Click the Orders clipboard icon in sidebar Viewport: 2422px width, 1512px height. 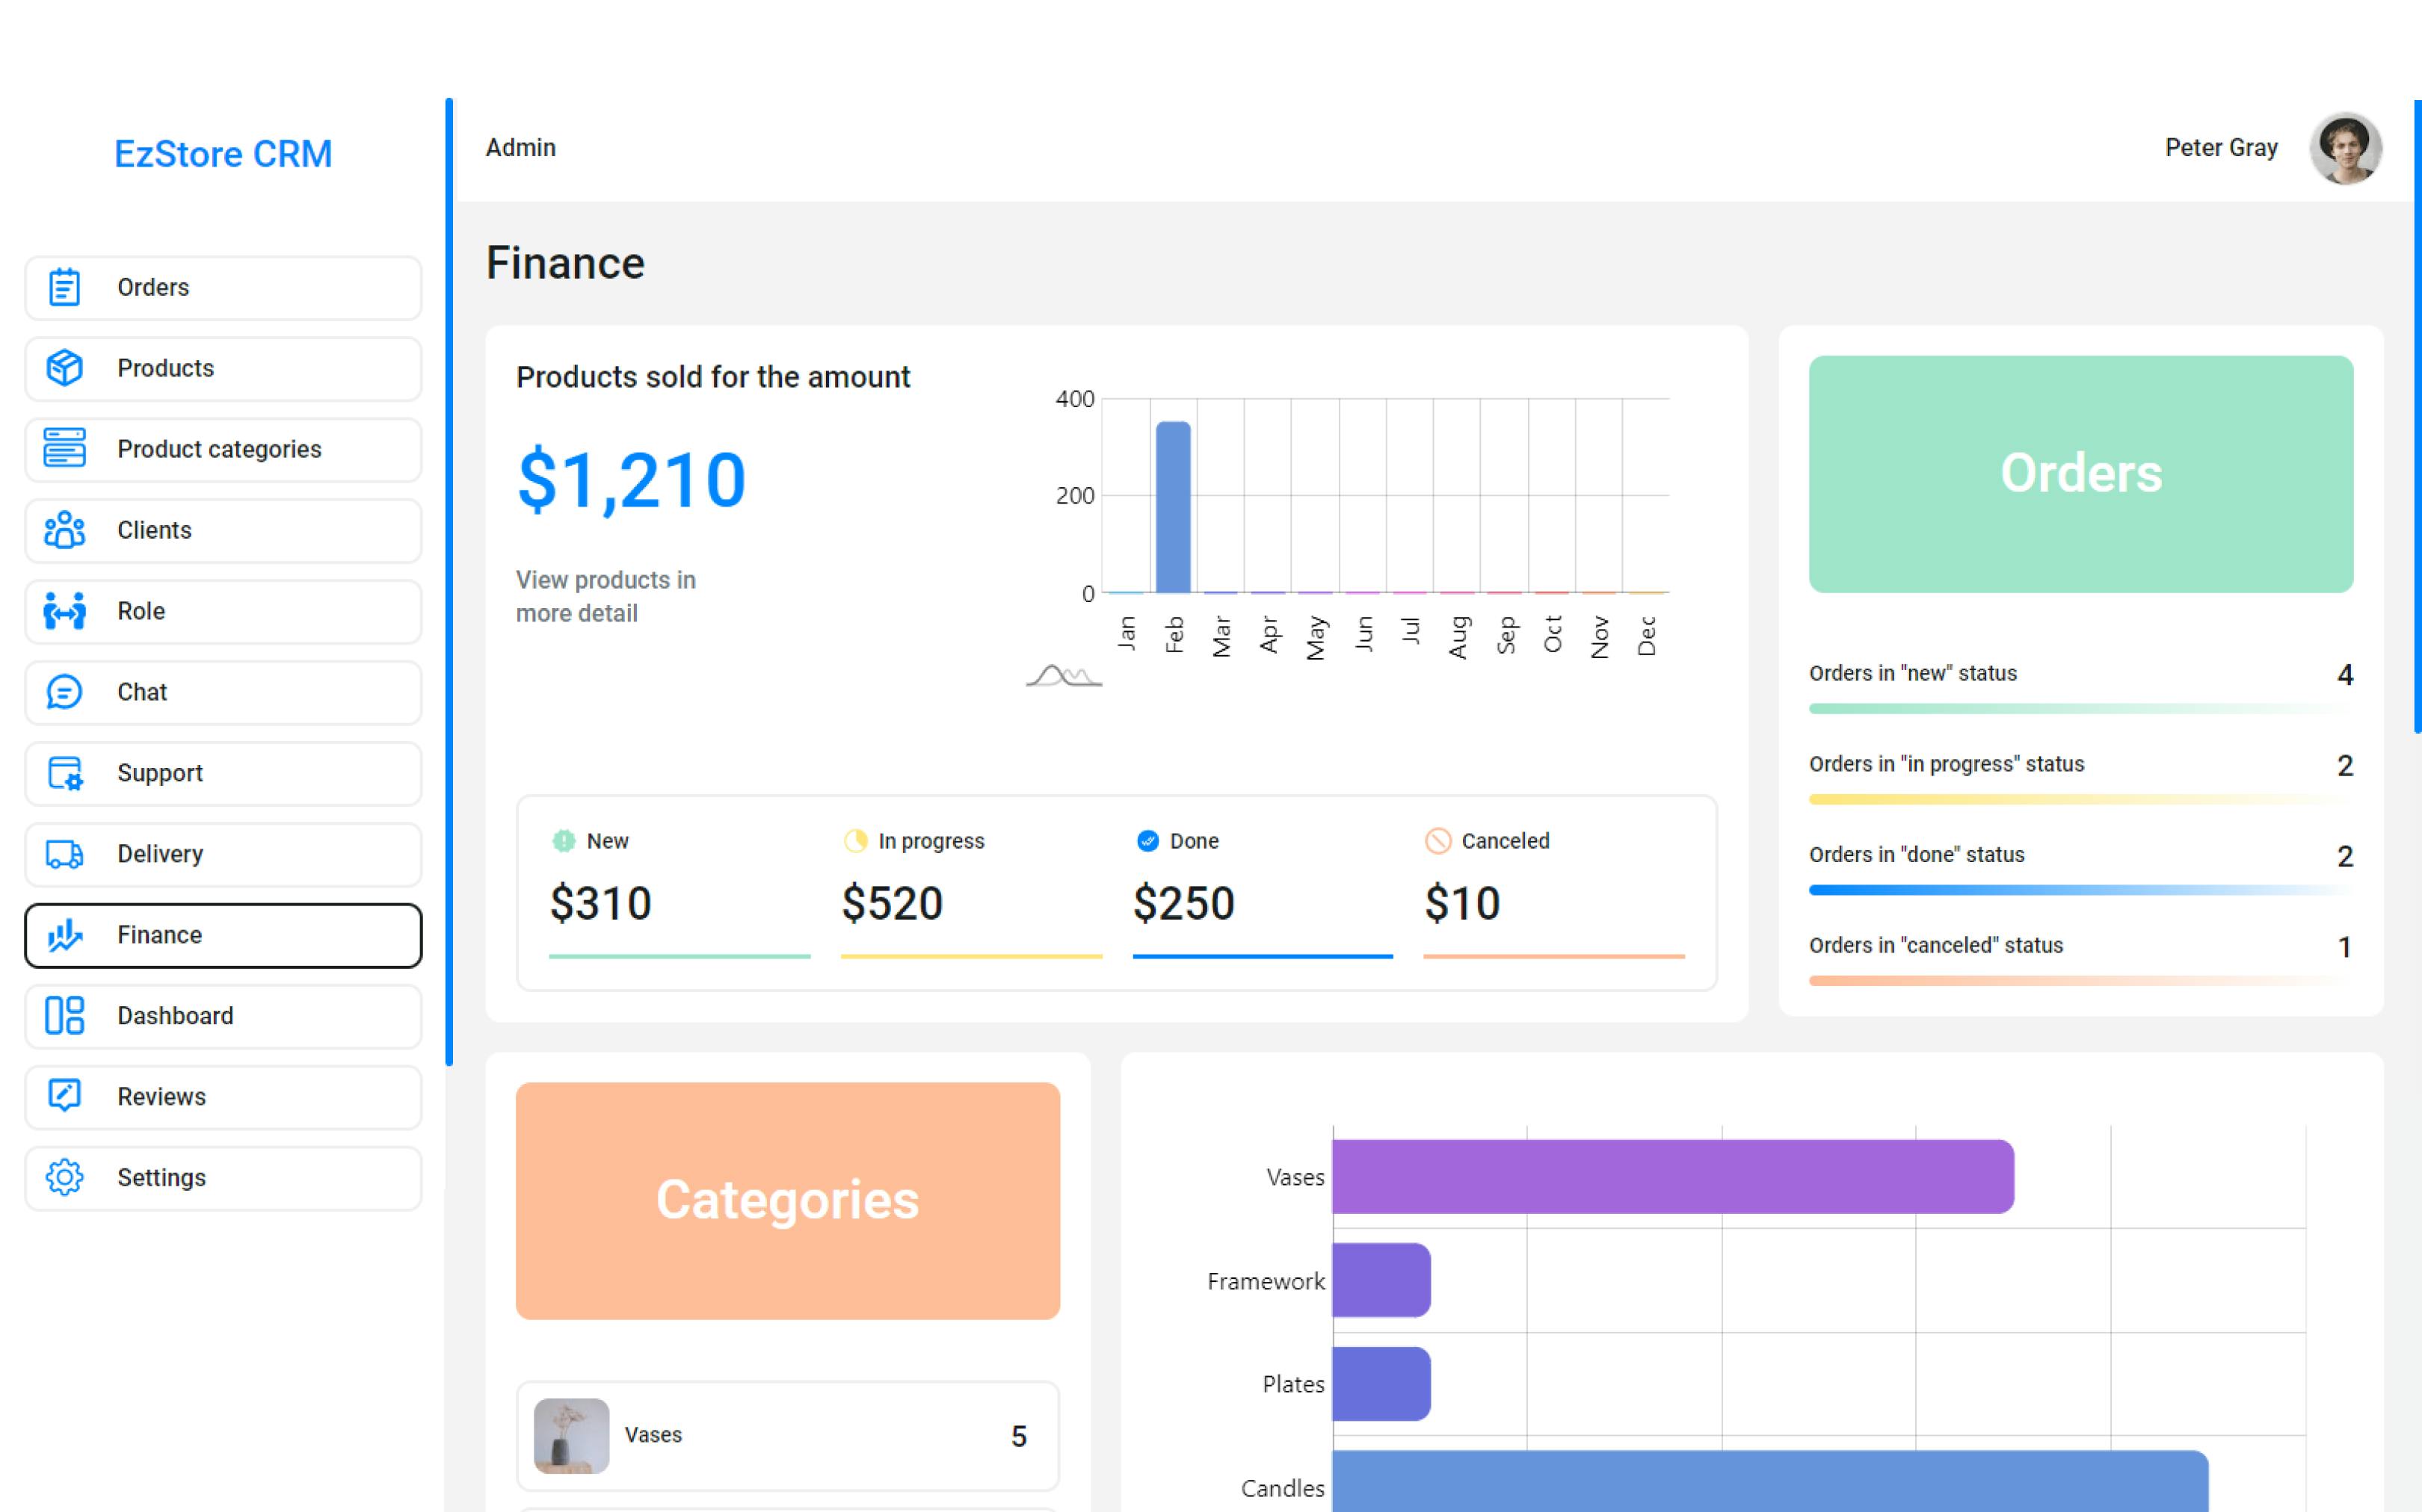64,288
